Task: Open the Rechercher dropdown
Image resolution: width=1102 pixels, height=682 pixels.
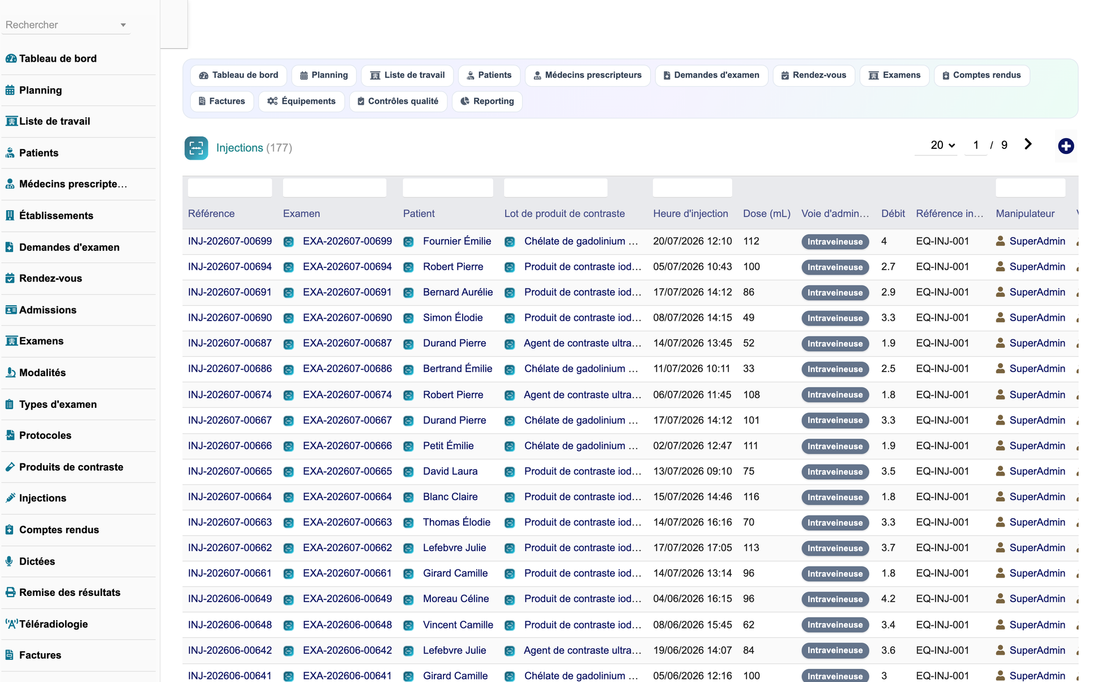Action: point(66,25)
